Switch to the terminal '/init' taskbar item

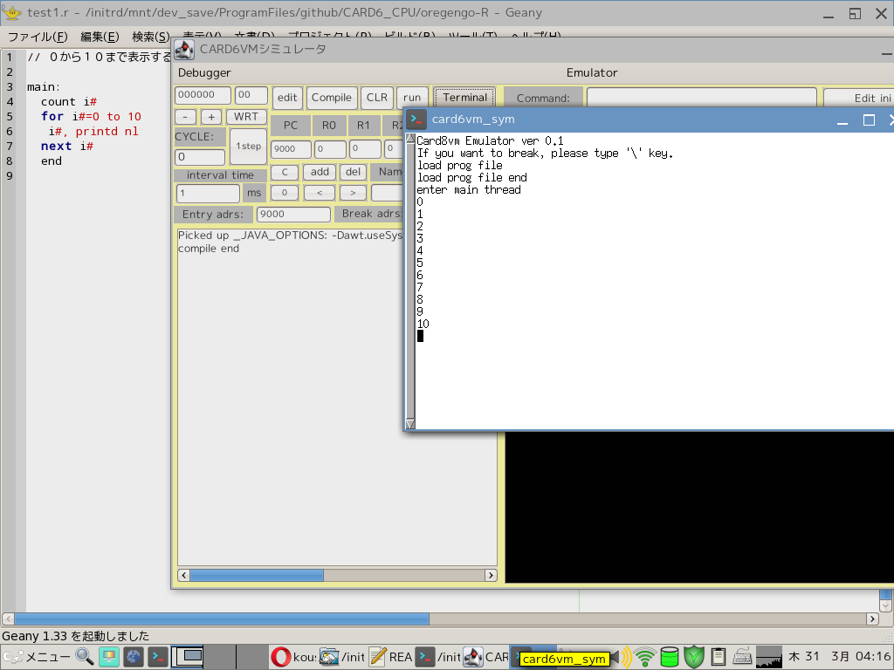[x=438, y=657]
